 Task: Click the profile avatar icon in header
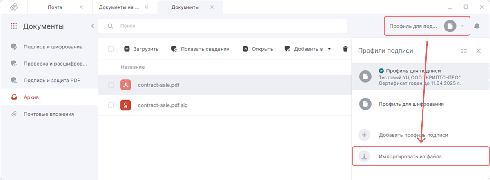[x=450, y=26]
